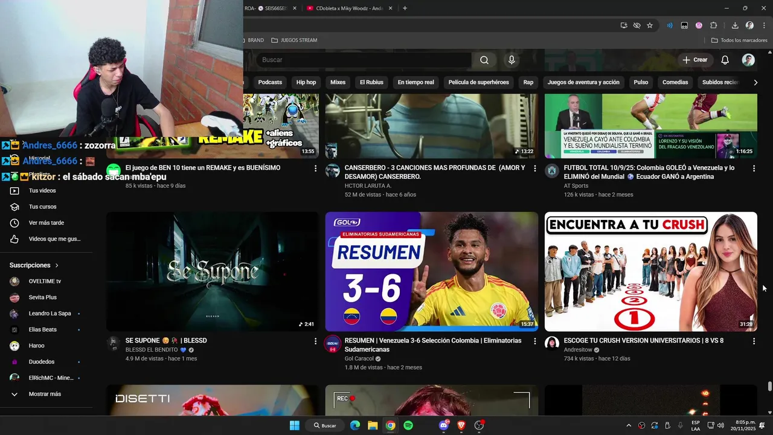Click the Crear button
Viewport: 773px width, 435px height.
pos(695,60)
